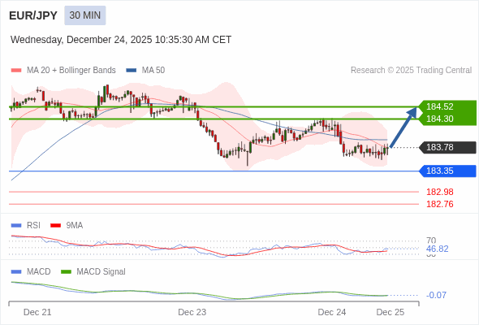Click the Dec 23 axis label
Viewport: 479px width, 325px height.
coord(192,312)
